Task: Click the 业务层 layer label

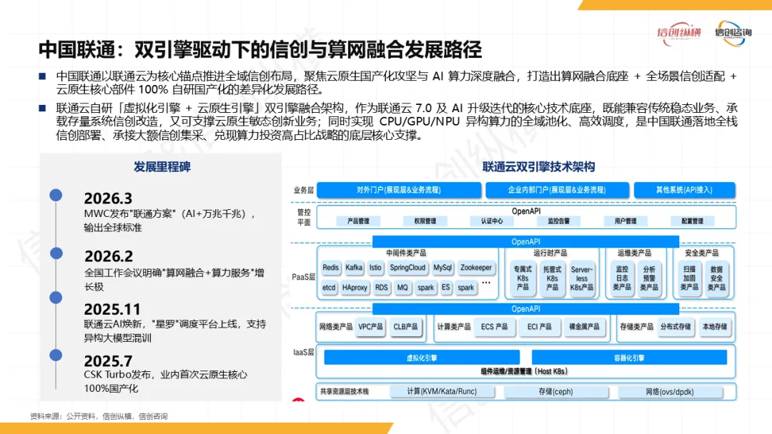Action: pyautogui.click(x=303, y=190)
